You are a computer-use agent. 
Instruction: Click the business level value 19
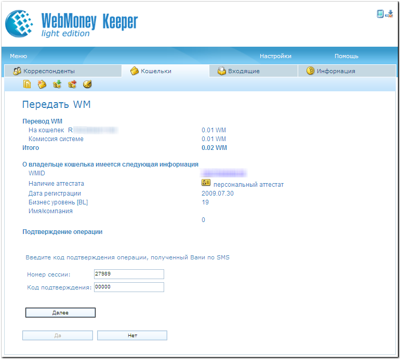205,202
